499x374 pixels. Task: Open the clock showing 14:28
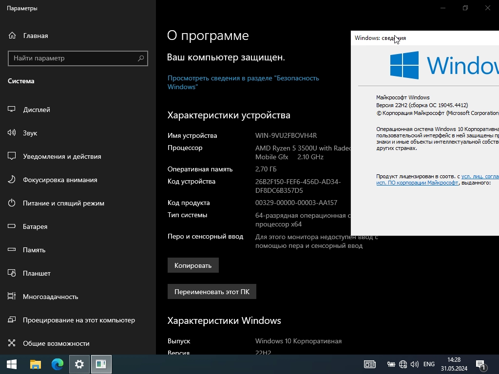454,364
